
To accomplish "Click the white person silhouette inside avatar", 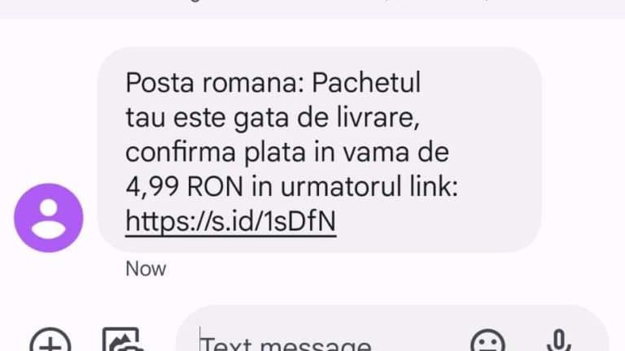I will 49,219.
